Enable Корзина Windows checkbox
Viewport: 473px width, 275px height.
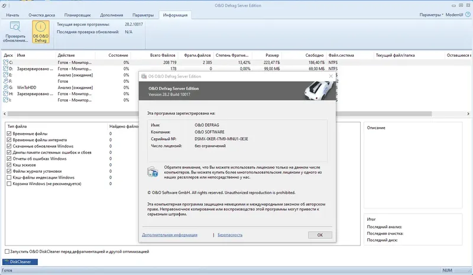(9, 183)
